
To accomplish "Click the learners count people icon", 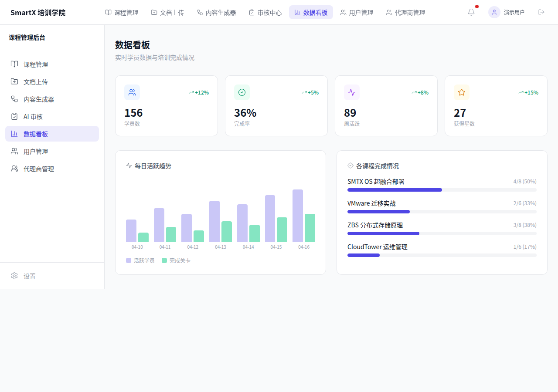I will click(x=132, y=92).
